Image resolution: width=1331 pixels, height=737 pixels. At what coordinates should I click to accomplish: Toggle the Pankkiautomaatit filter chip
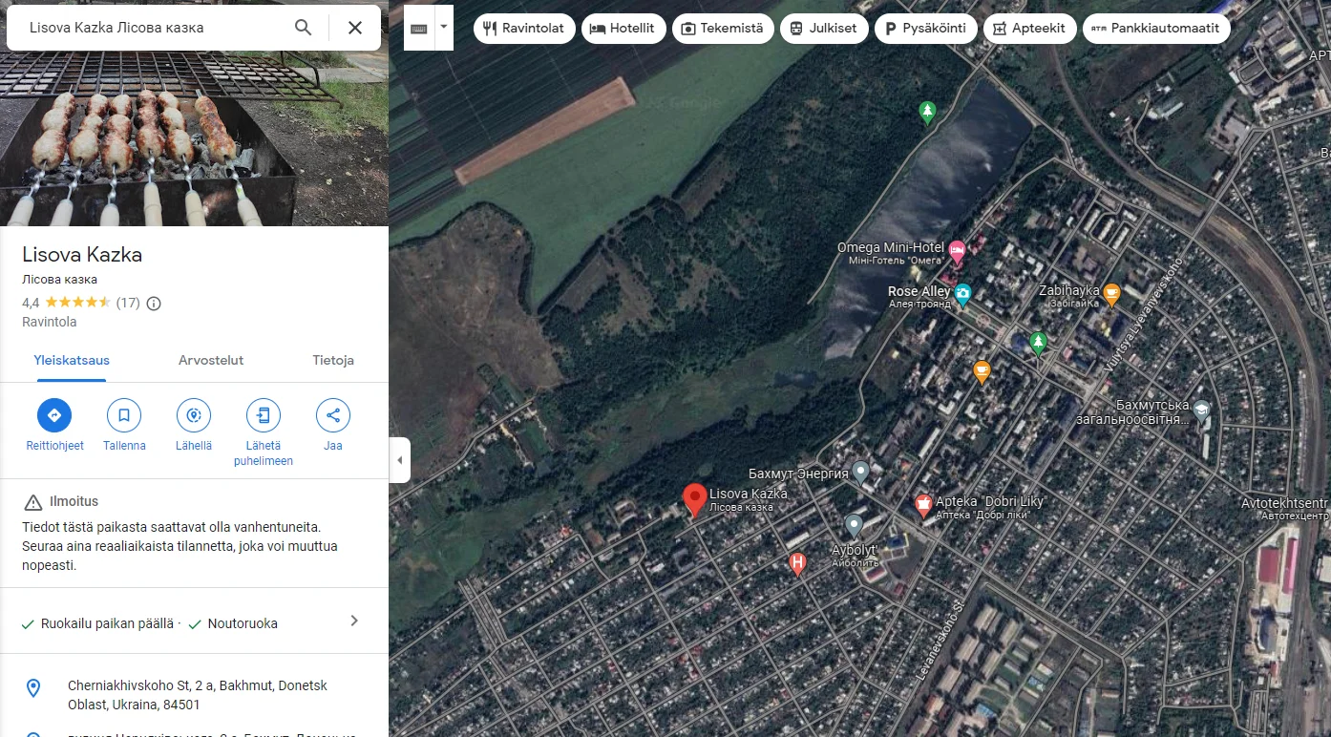pos(1156,29)
